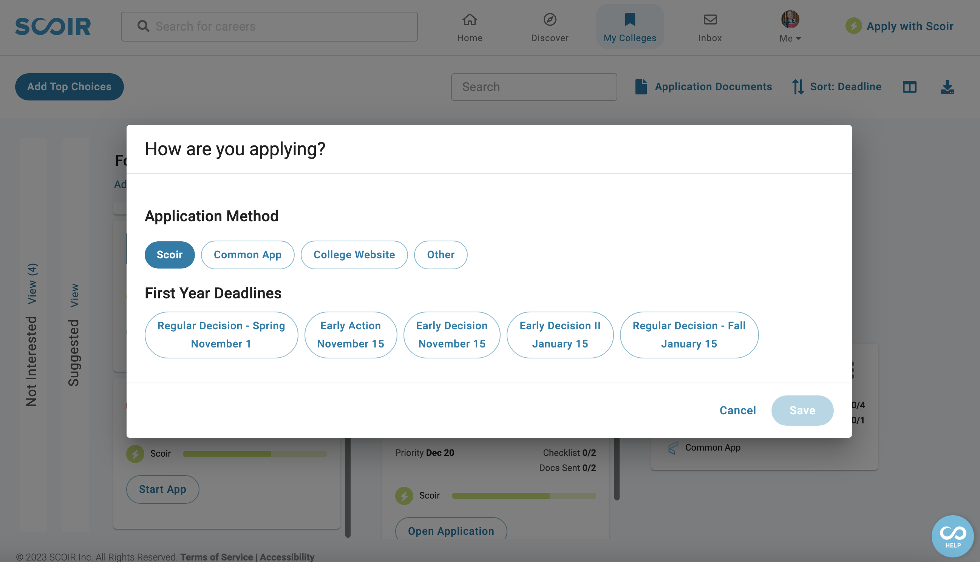This screenshot has height=562, width=980.
Task: Click the Application Documents page icon
Action: coord(641,86)
